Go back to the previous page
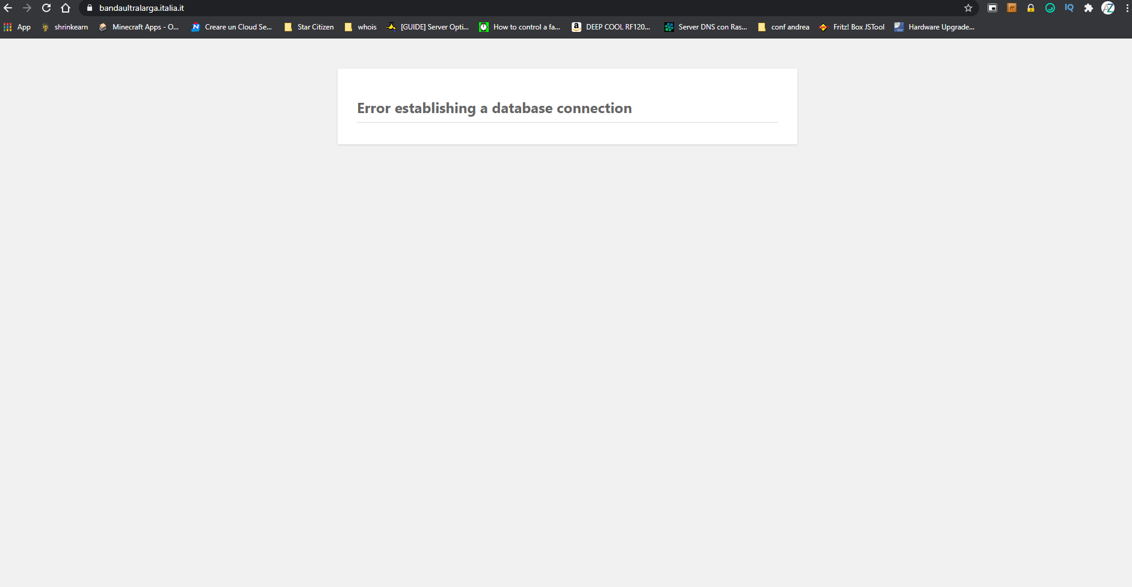Image resolution: width=1132 pixels, height=587 pixels. (8, 8)
